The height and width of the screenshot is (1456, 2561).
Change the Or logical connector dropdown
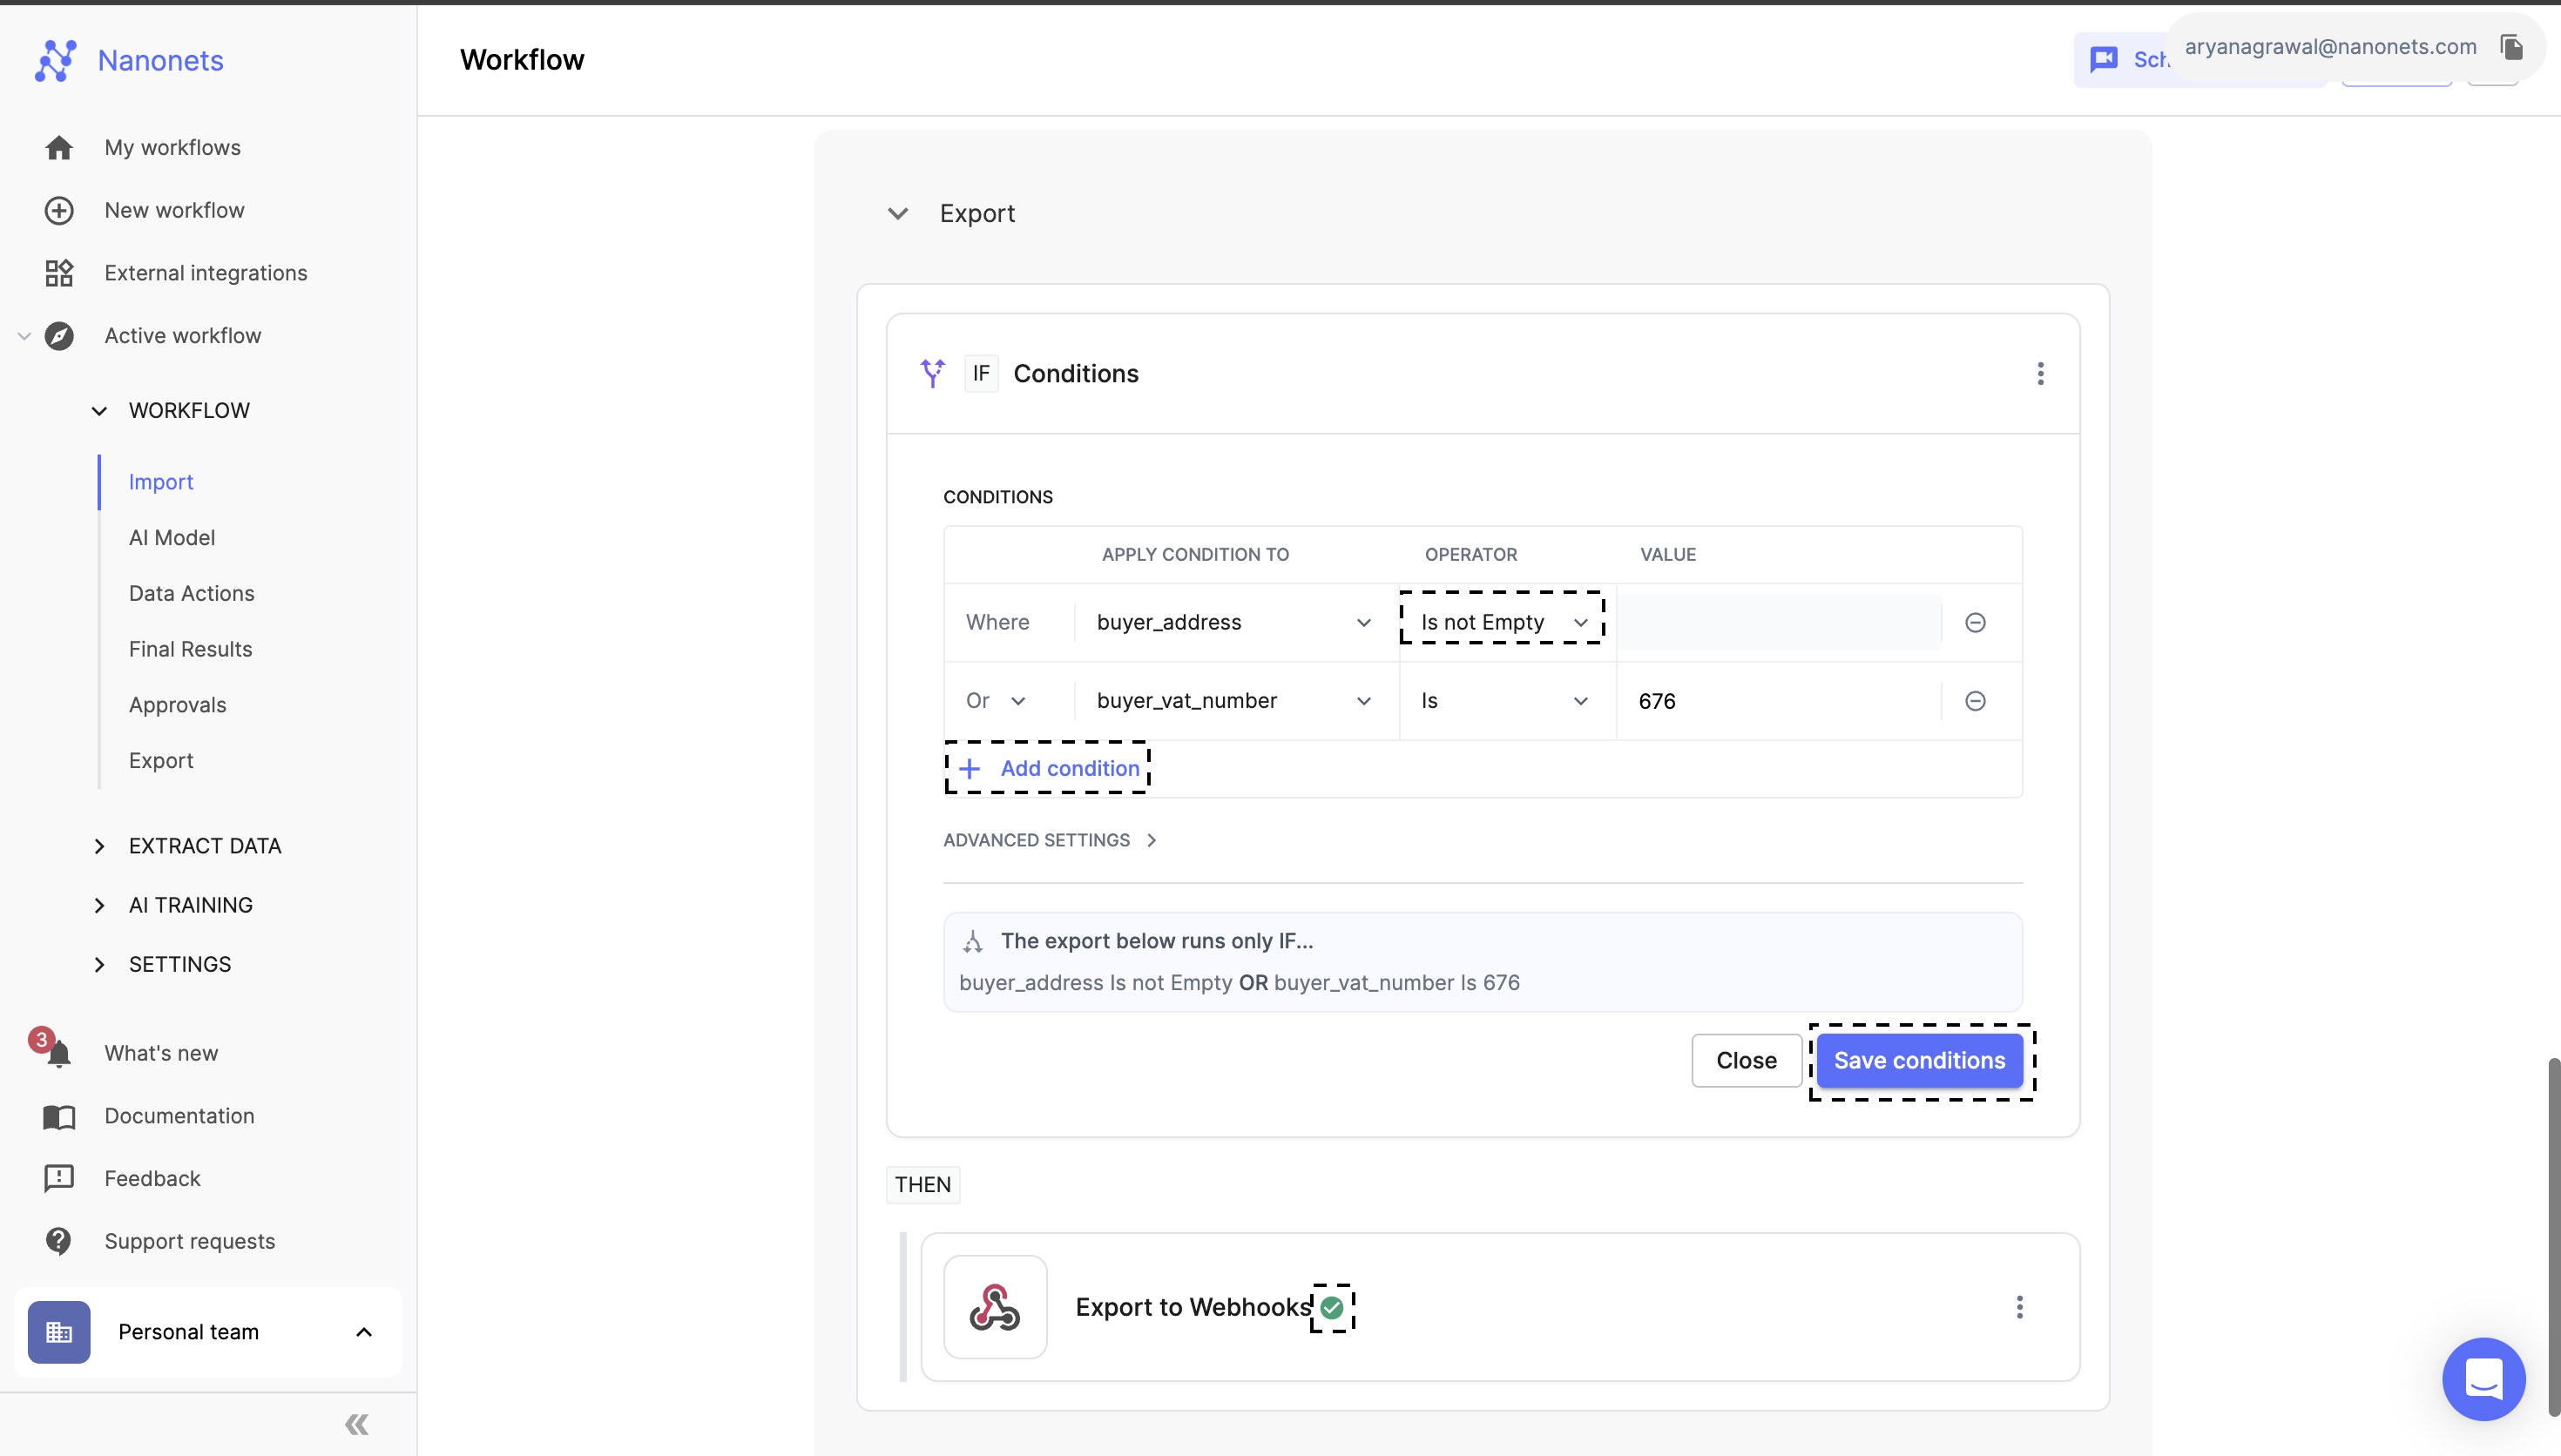tap(996, 701)
